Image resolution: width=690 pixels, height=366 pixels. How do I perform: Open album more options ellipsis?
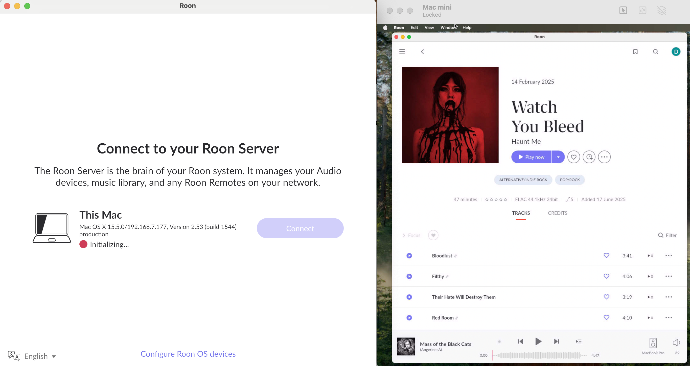point(604,157)
